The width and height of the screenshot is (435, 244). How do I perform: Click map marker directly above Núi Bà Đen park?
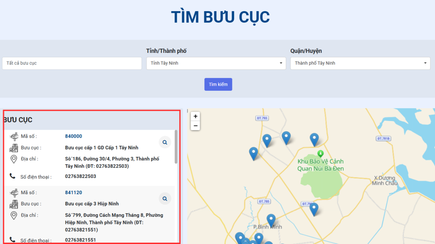click(314, 139)
